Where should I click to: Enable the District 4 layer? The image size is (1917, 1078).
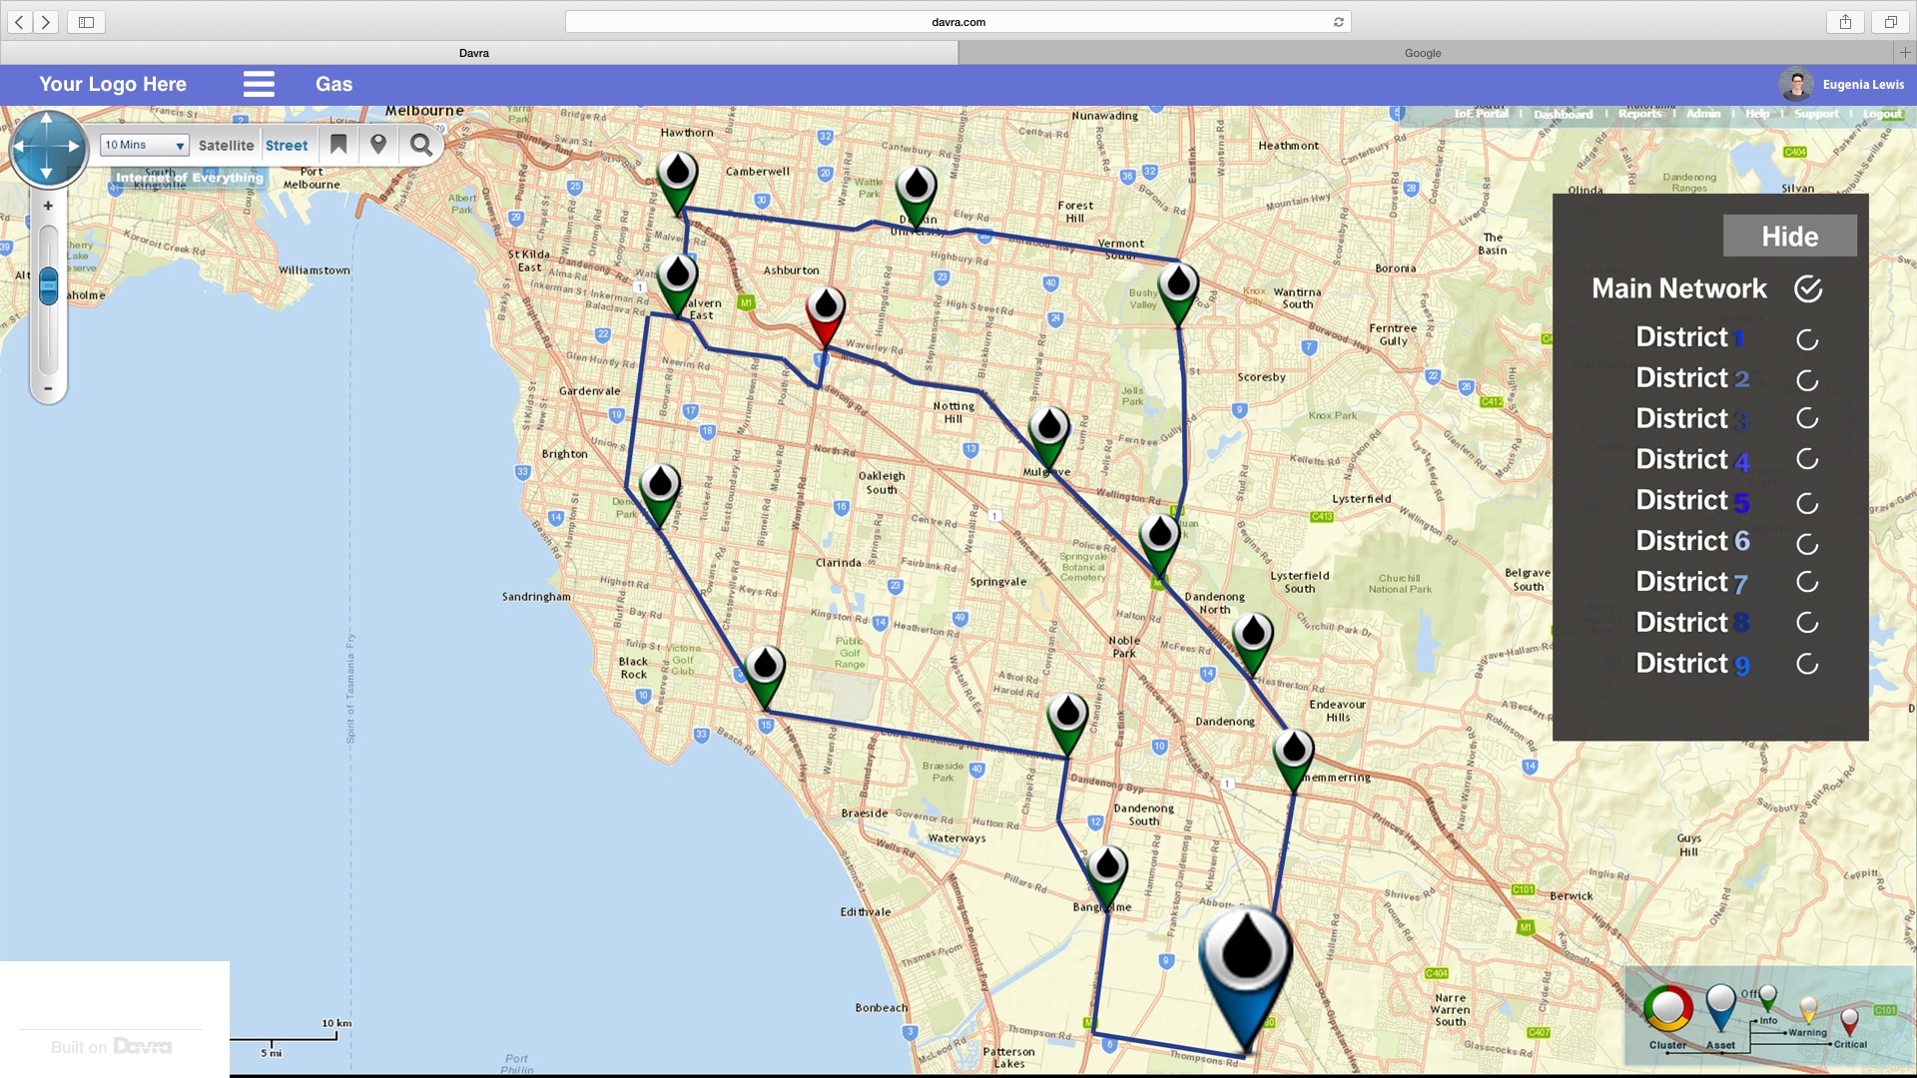[1807, 459]
